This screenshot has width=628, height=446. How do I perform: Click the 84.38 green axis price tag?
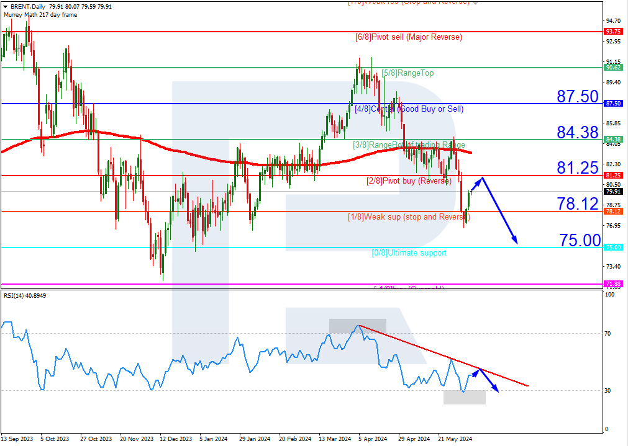613,140
